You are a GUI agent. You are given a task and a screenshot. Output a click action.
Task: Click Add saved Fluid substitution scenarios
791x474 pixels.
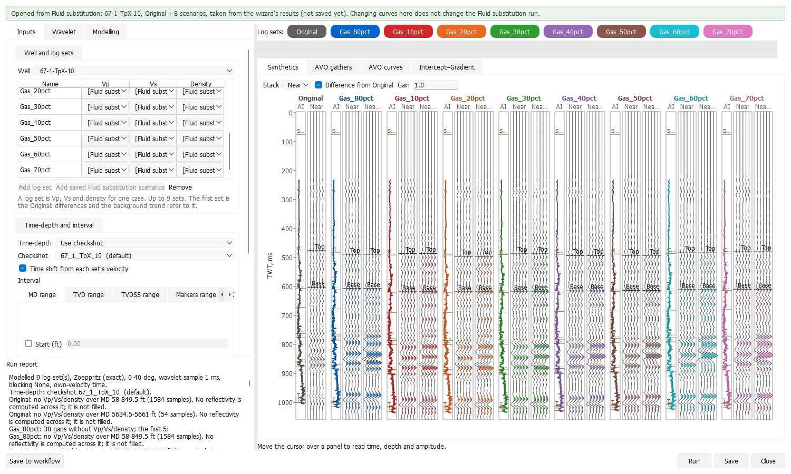click(110, 187)
